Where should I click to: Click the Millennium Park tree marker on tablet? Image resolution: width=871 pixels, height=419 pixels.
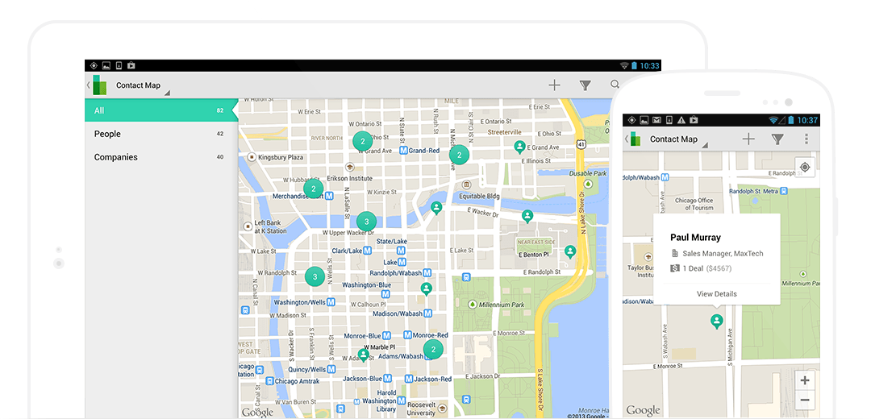pos(472,305)
